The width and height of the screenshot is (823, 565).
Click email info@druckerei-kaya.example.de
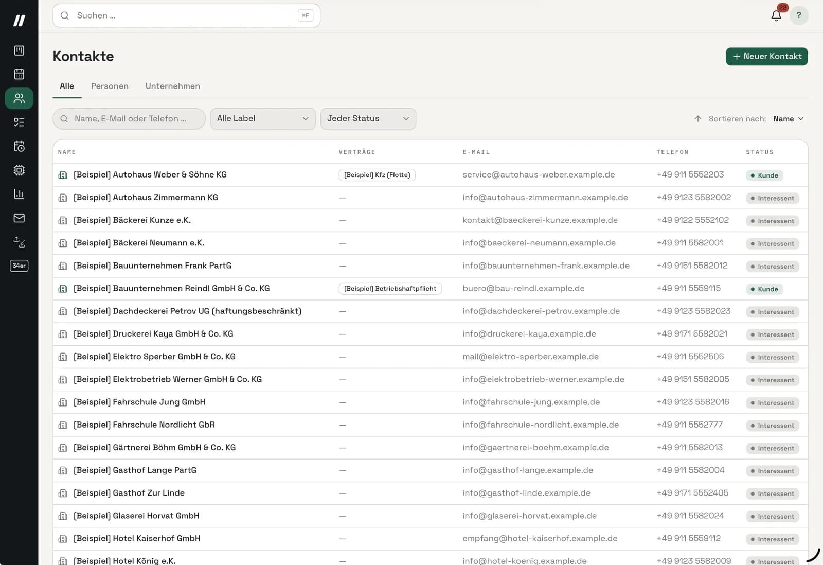[529, 334]
